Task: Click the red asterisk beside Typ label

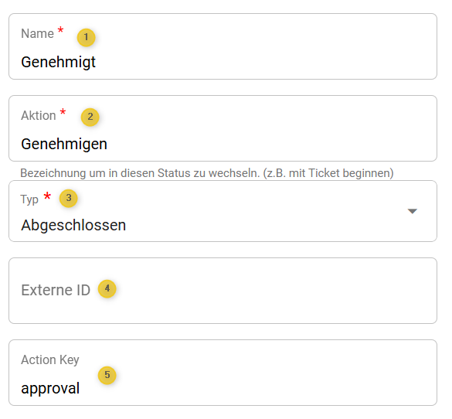Action: [47, 196]
